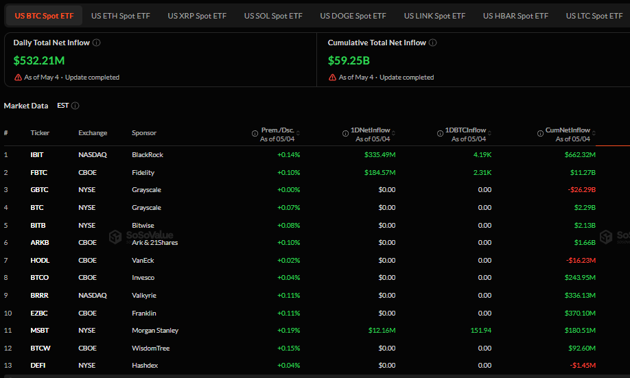Click info icon next to 1DBTCInflow header
Viewport: 630px width, 378px height.
coord(440,133)
